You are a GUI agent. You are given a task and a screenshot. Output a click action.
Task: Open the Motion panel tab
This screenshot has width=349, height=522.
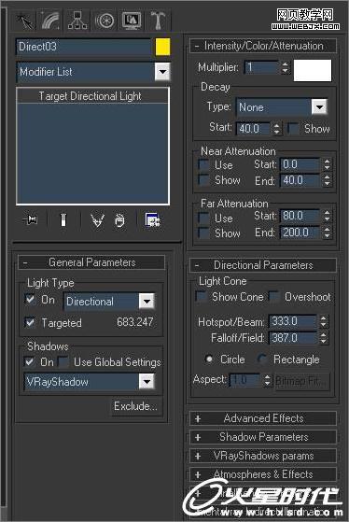tap(105, 21)
